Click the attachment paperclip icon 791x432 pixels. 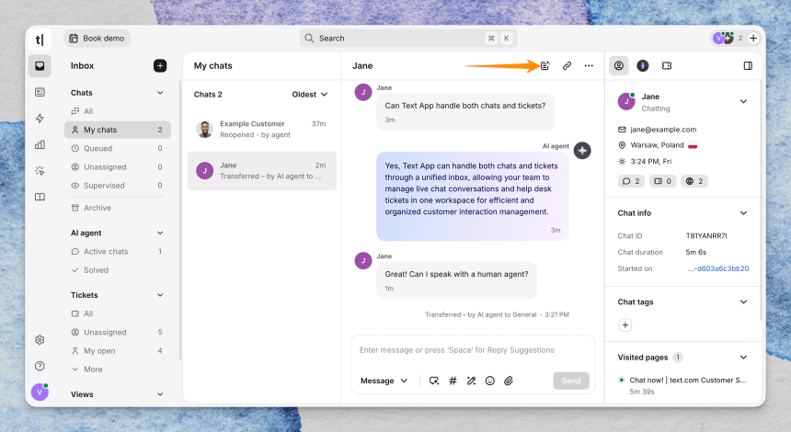tap(509, 381)
